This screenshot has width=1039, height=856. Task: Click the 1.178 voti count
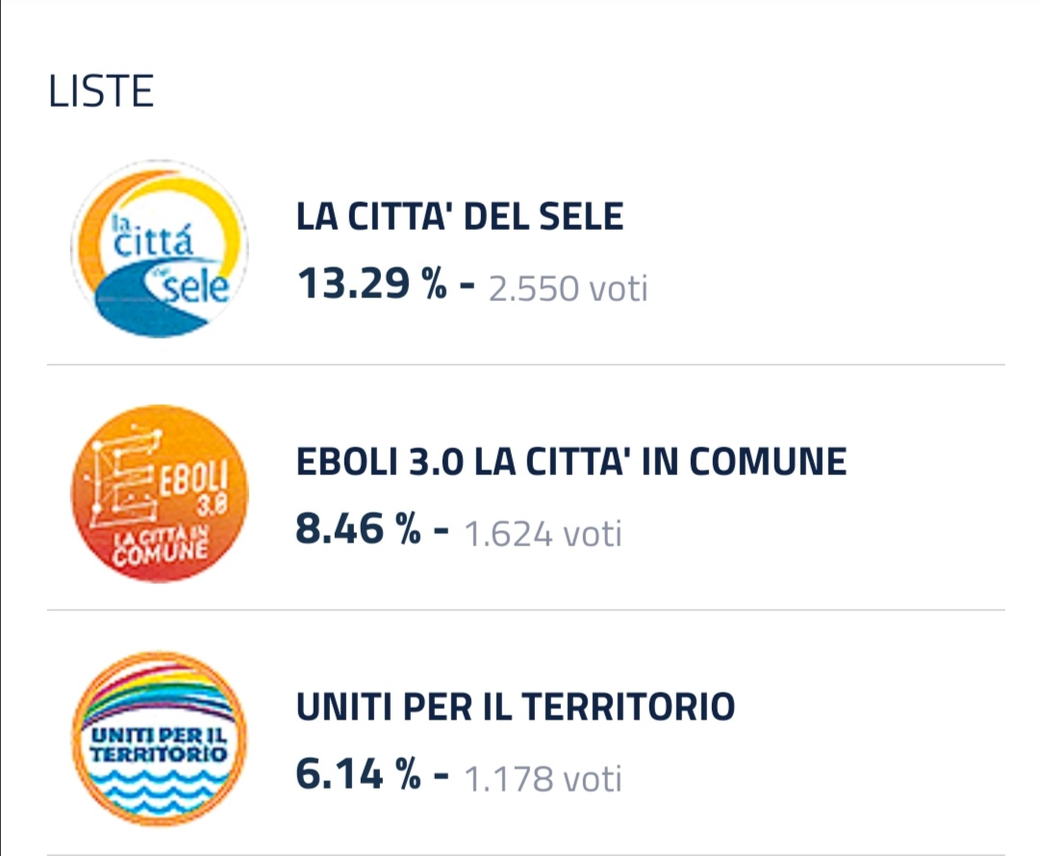click(x=543, y=779)
